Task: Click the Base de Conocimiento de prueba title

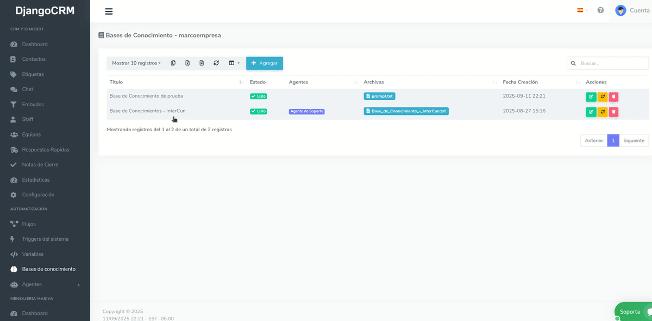Action: pos(146,96)
